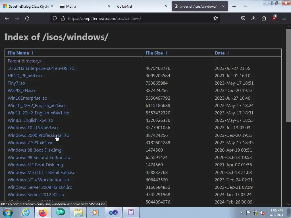Show hidden system tray icons
Viewport: 291px width, 218px height.
click(x=242, y=213)
